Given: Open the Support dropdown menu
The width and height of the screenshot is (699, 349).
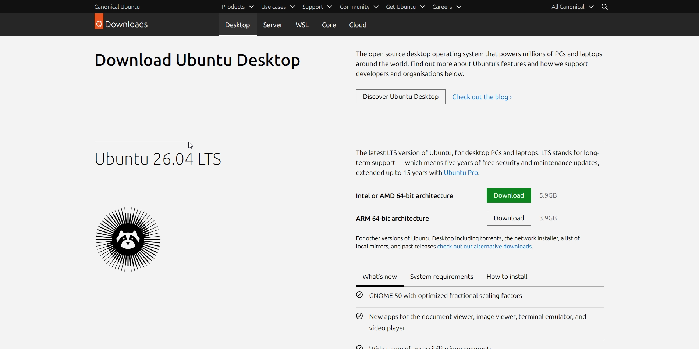Looking at the screenshot, I should [x=317, y=7].
